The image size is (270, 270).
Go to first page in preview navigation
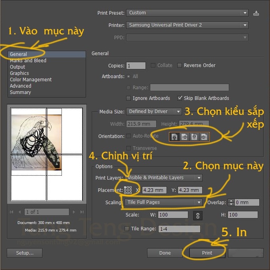pos(11,212)
